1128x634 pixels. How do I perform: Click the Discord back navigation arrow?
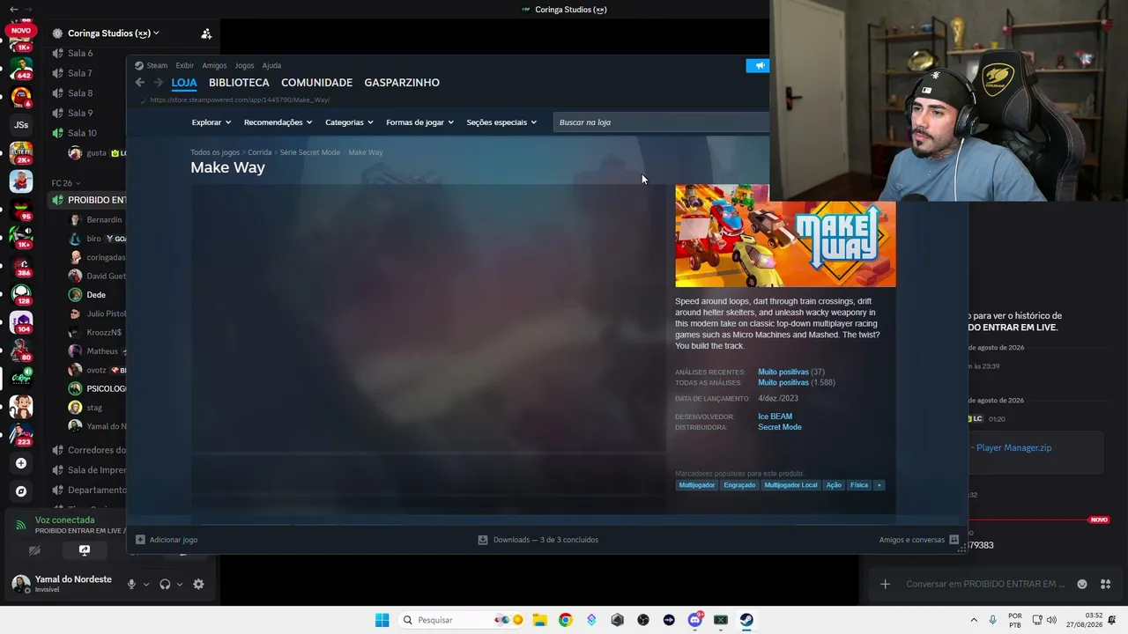(13, 9)
